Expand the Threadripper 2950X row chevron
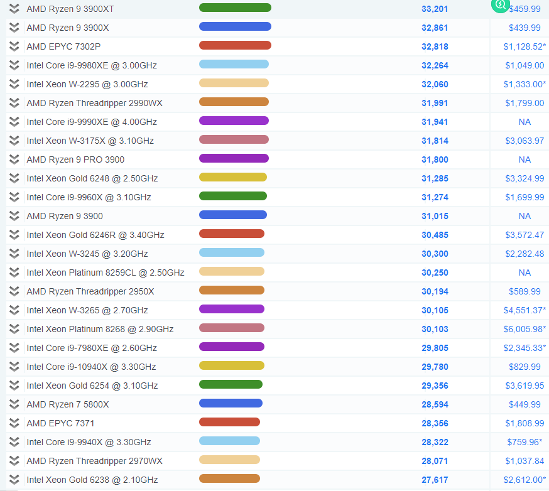The height and width of the screenshot is (491, 549). click(14, 291)
